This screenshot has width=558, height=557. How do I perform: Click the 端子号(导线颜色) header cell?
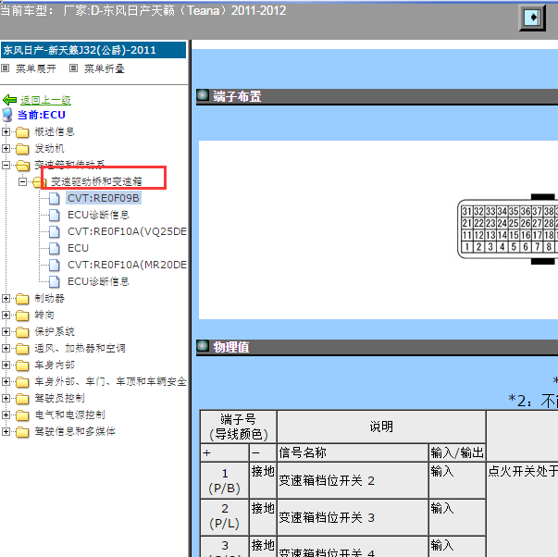point(239,427)
